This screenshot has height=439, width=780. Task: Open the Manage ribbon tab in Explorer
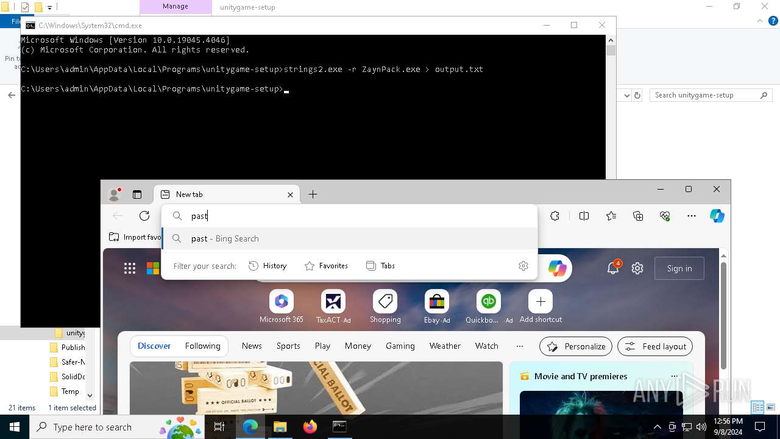pyautogui.click(x=175, y=7)
